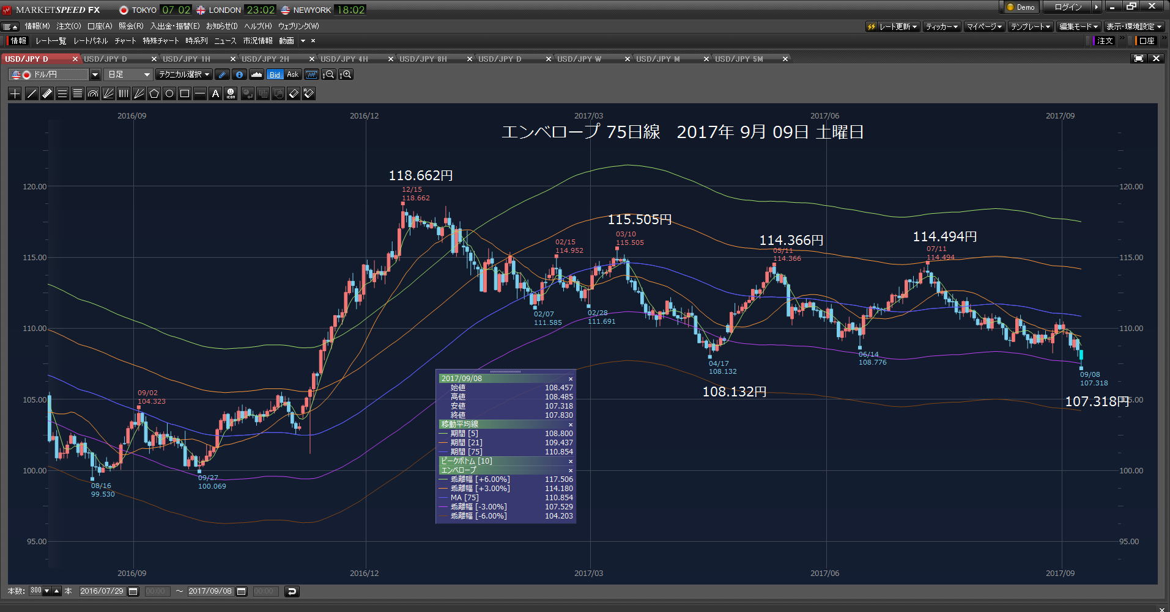Open the ヘルプ(H) menu
Screen dimensions: 1170x612
point(257,26)
